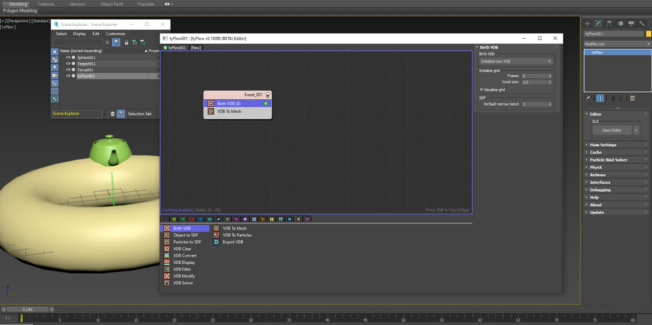Click the Pin Stack icon below modifier stack
Image resolution: width=652 pixels, height=325 pixels.
(588, 98)
